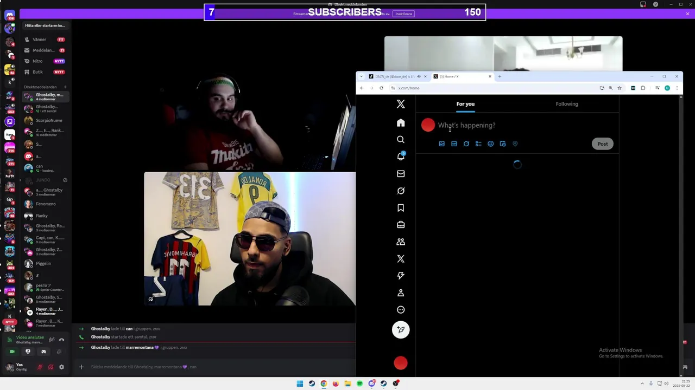The height and width of the screenshot is (390, 695).
Task: Open Chrome tab search dropdown
Action: [362, 76]
